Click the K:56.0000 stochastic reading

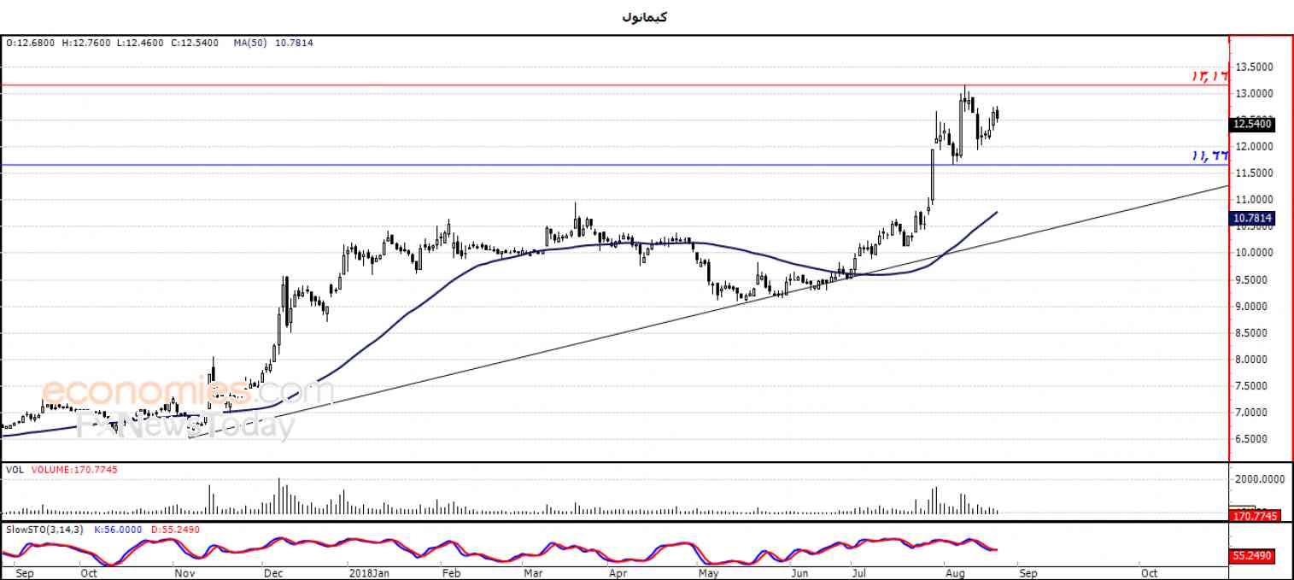pos(109,530)
